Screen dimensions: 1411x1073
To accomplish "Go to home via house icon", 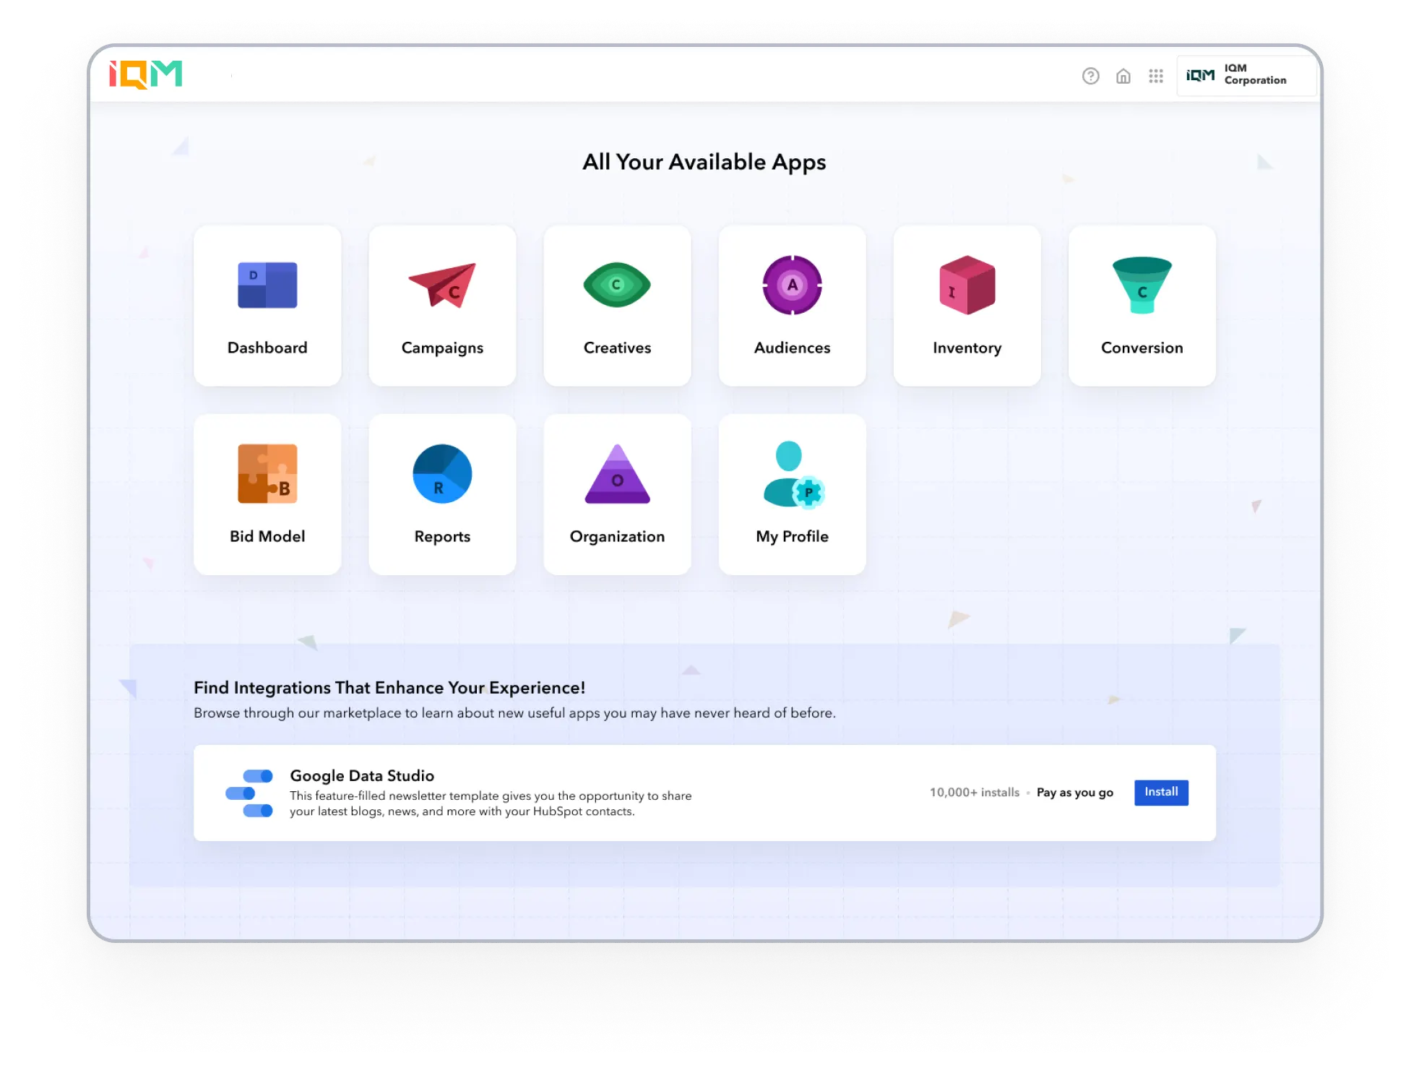I will click(x=1123, y=76).
